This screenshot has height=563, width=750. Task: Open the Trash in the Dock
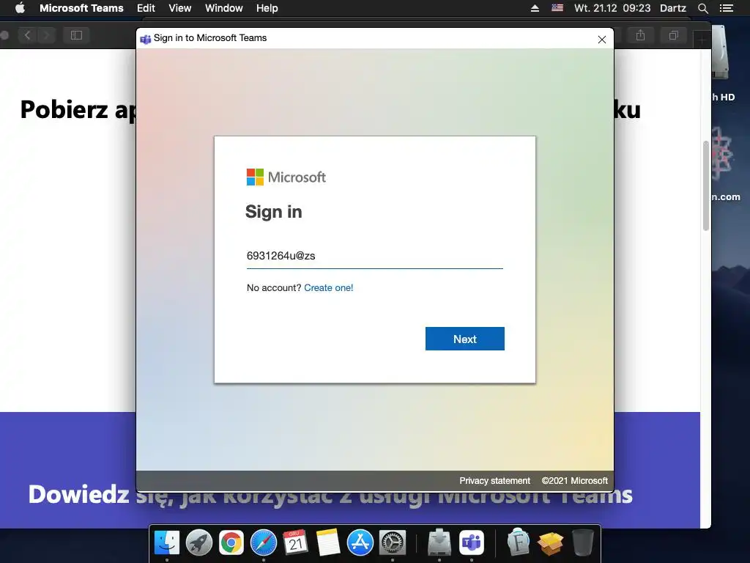[582, 543]
